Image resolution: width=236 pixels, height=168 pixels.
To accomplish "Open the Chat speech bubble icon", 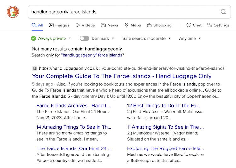I will point(188,25).
